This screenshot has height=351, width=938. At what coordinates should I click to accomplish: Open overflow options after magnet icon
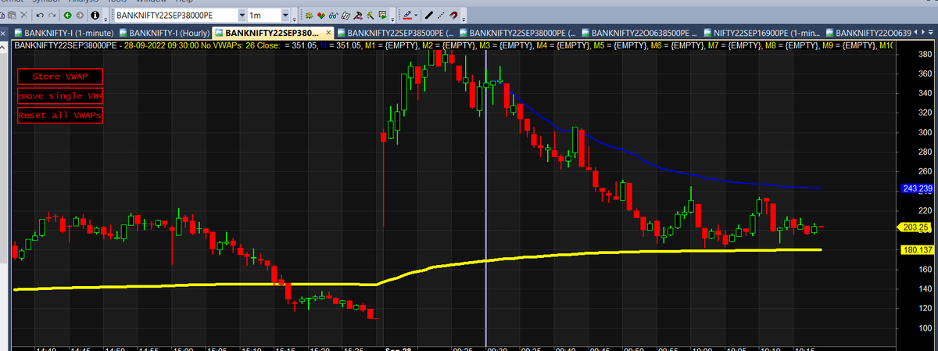[x=464, y=17]
